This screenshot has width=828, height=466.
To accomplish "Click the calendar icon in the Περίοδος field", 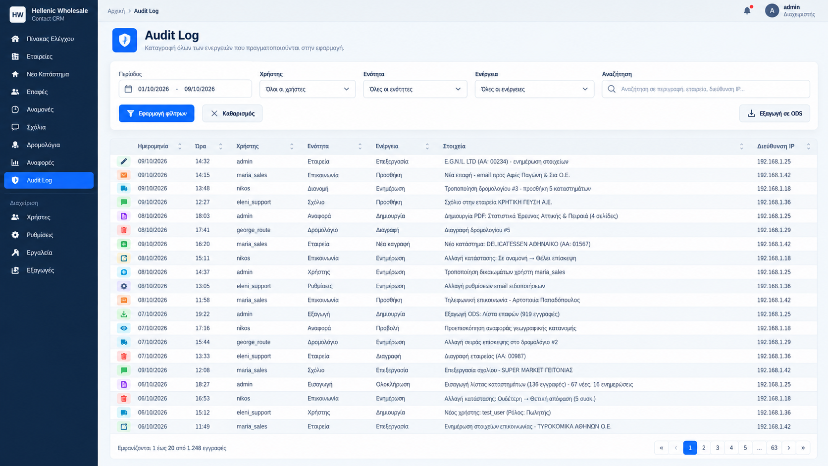I will click(128, 89).
